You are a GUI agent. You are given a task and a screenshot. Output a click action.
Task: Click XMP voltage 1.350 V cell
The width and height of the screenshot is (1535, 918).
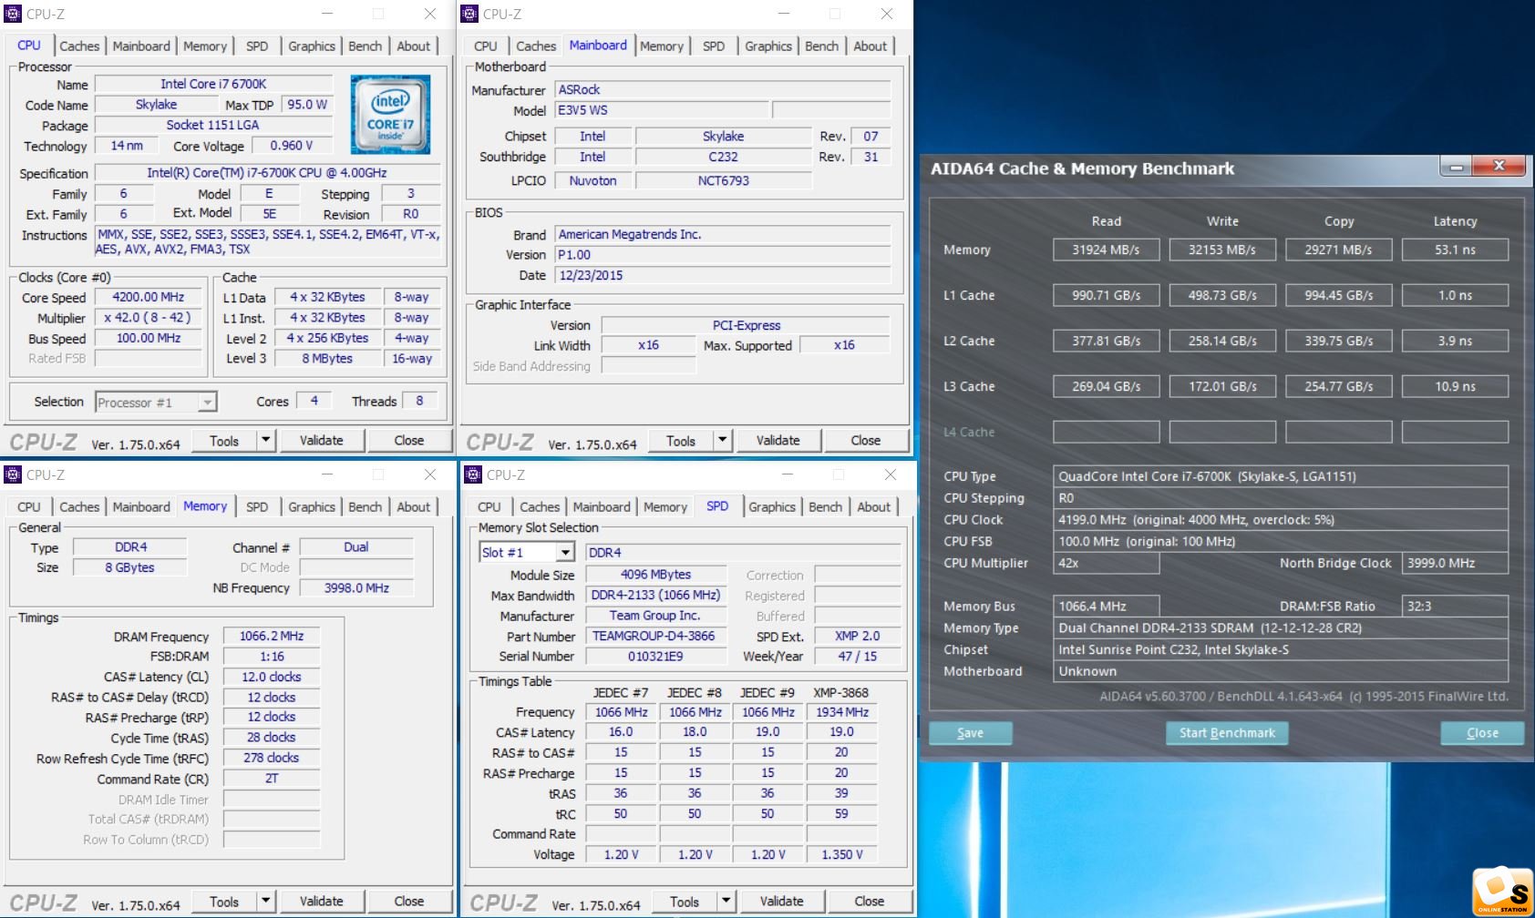[x=841, y=855]
